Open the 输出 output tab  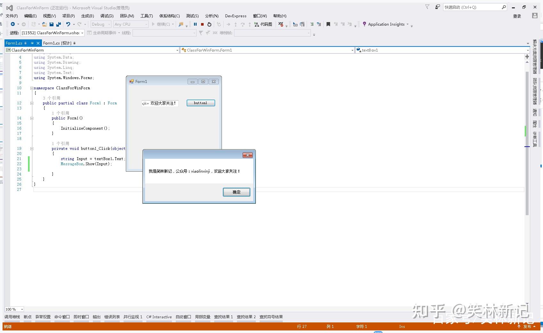click(x=97, y=317)
